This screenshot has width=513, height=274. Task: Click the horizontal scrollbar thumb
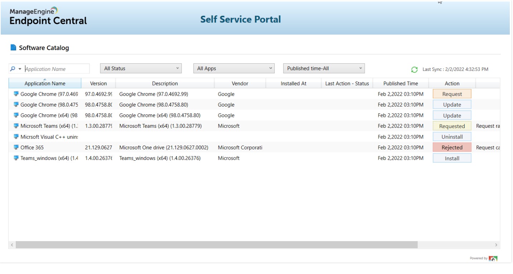pyautogui.click(x=217, y=245)
